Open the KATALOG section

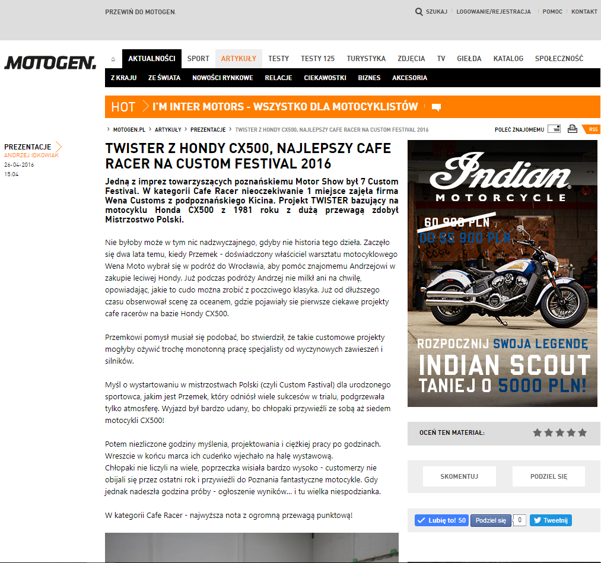(x=508, y=59)
